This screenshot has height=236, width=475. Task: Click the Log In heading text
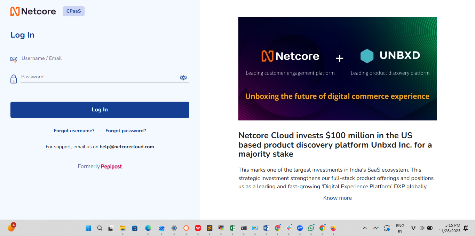22,35
